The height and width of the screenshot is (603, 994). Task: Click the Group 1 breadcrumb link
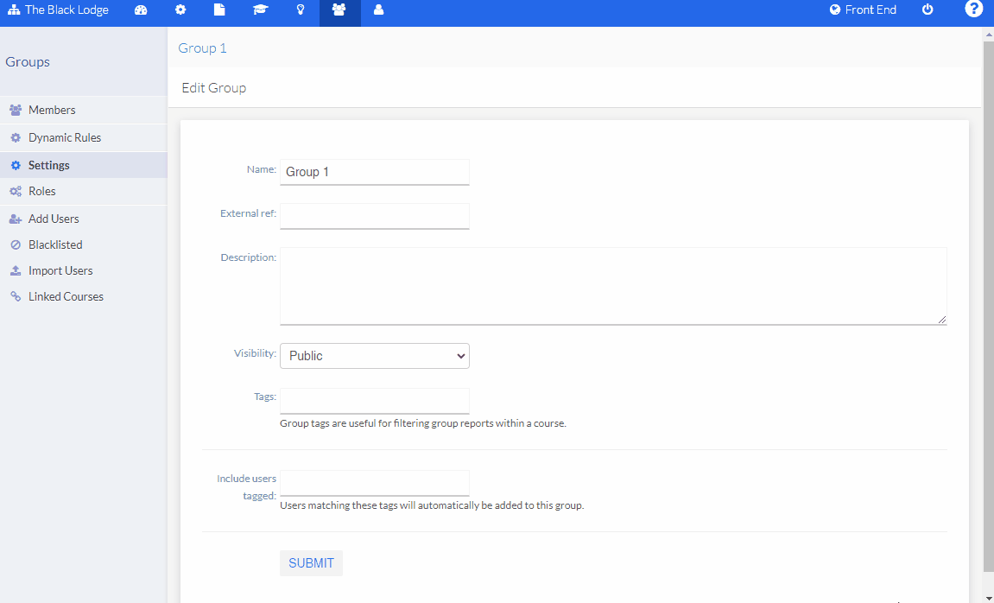[202, 48]
